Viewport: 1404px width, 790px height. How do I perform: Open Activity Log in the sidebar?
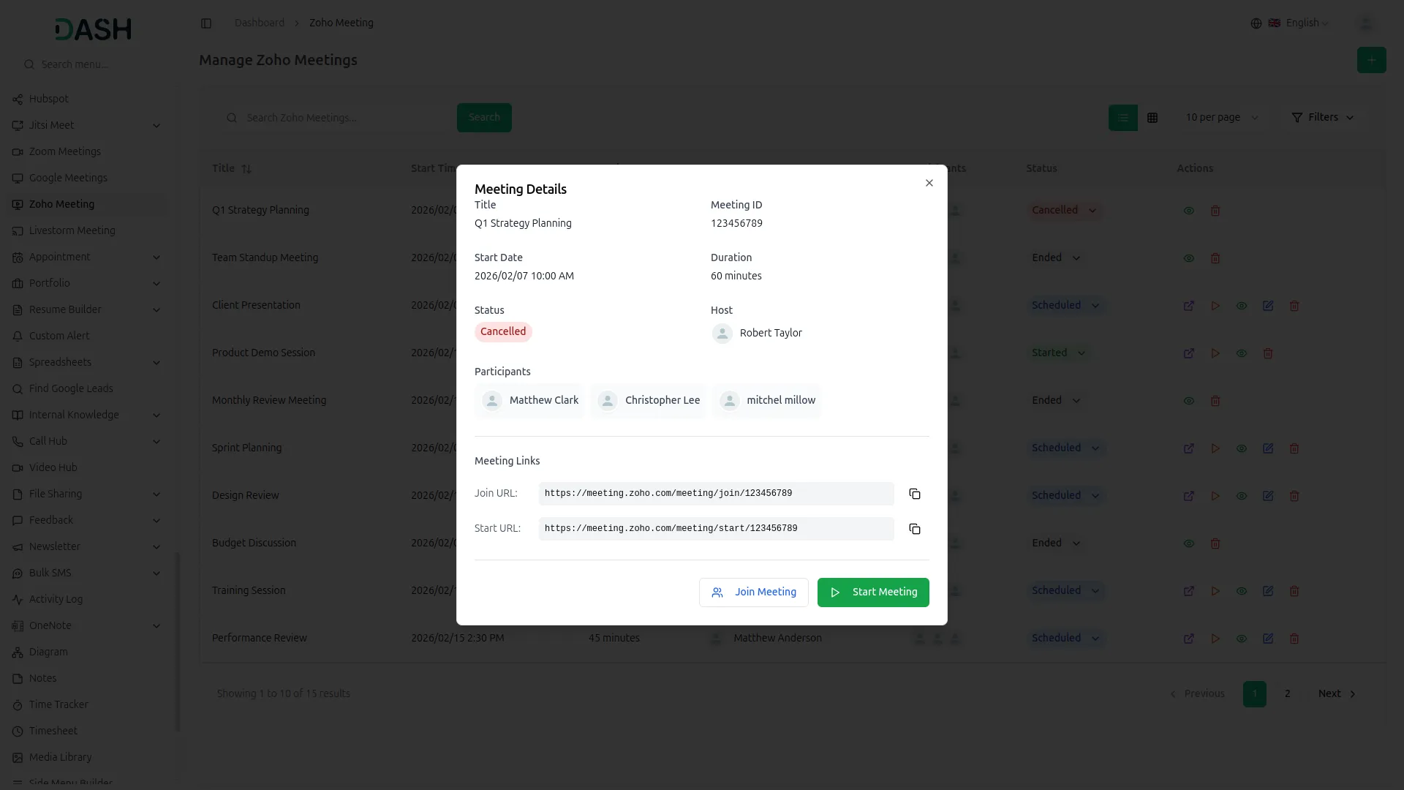[x=86, y=600]
